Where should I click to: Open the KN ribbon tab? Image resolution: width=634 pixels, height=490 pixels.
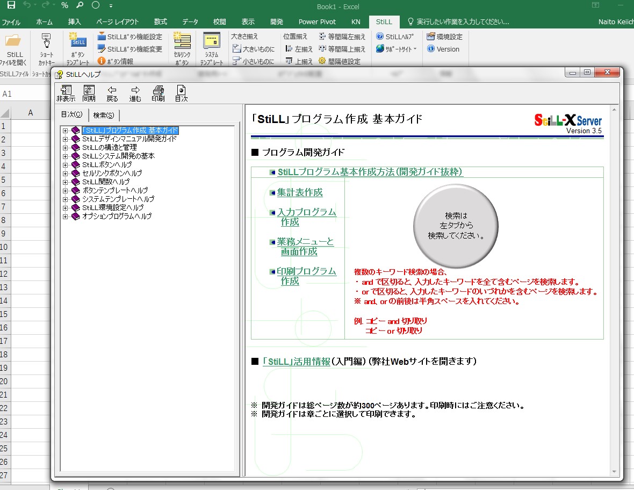point(356,22)
